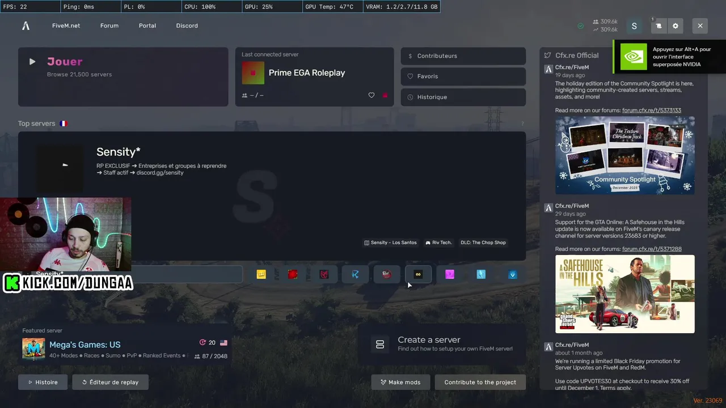This screenshot has height=408, width=726.
Task: Open the Historique list
Action: [463, 97]
